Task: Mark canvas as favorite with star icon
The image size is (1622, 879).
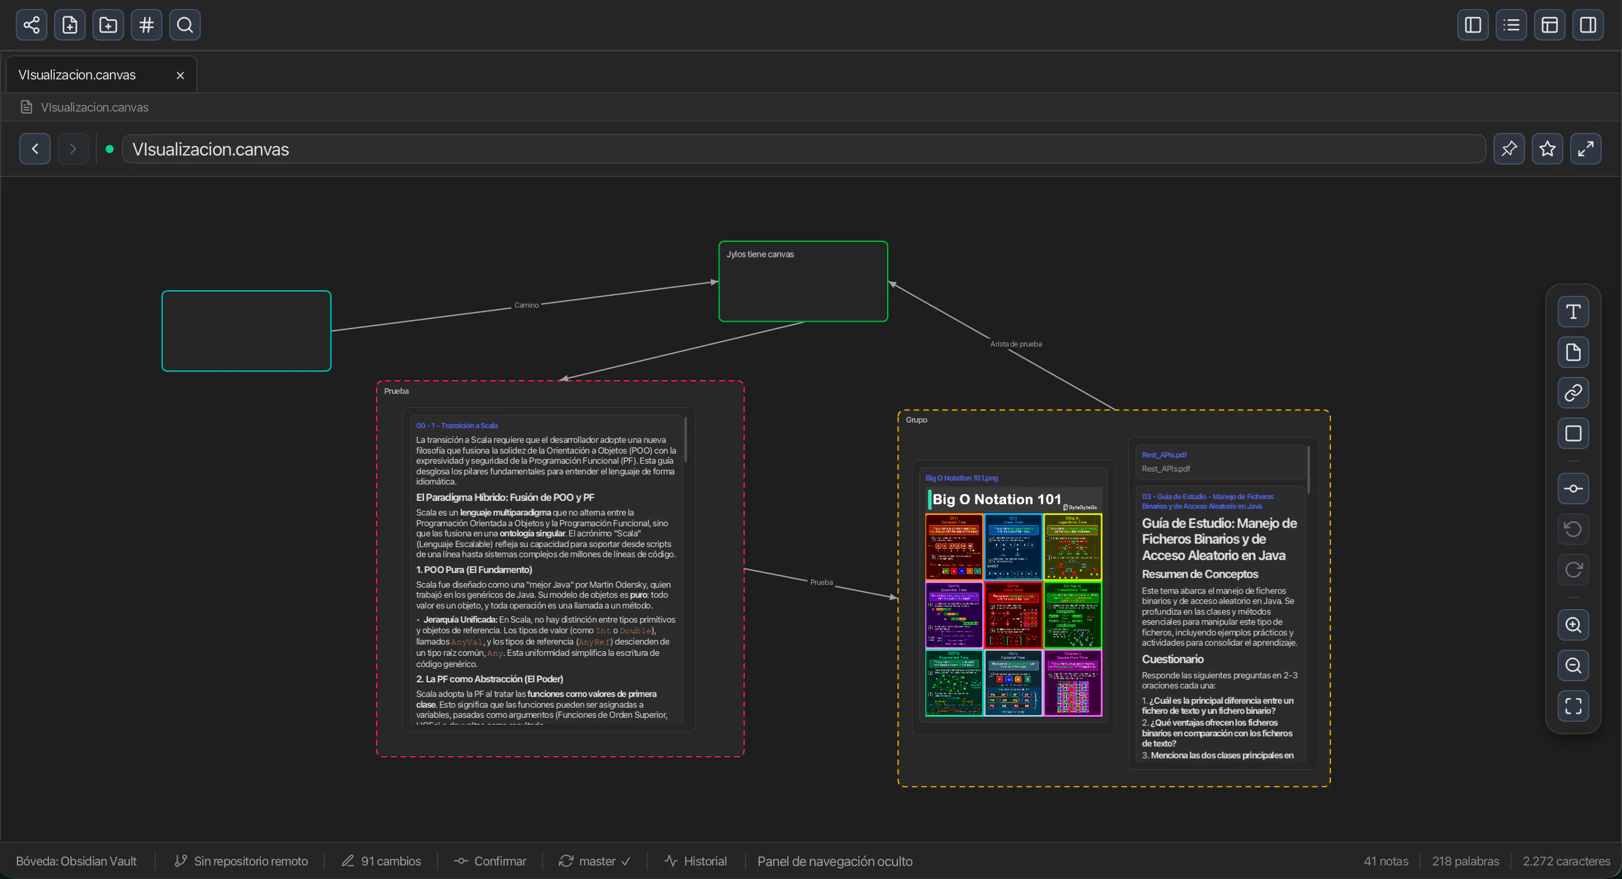Action: (x=1547, y=149)
